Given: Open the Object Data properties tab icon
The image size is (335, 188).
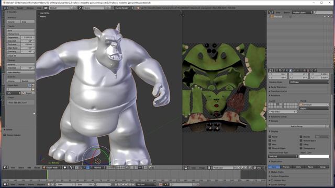Looking at the screenshot, I should pyautogui.click(x=301, y=70).
